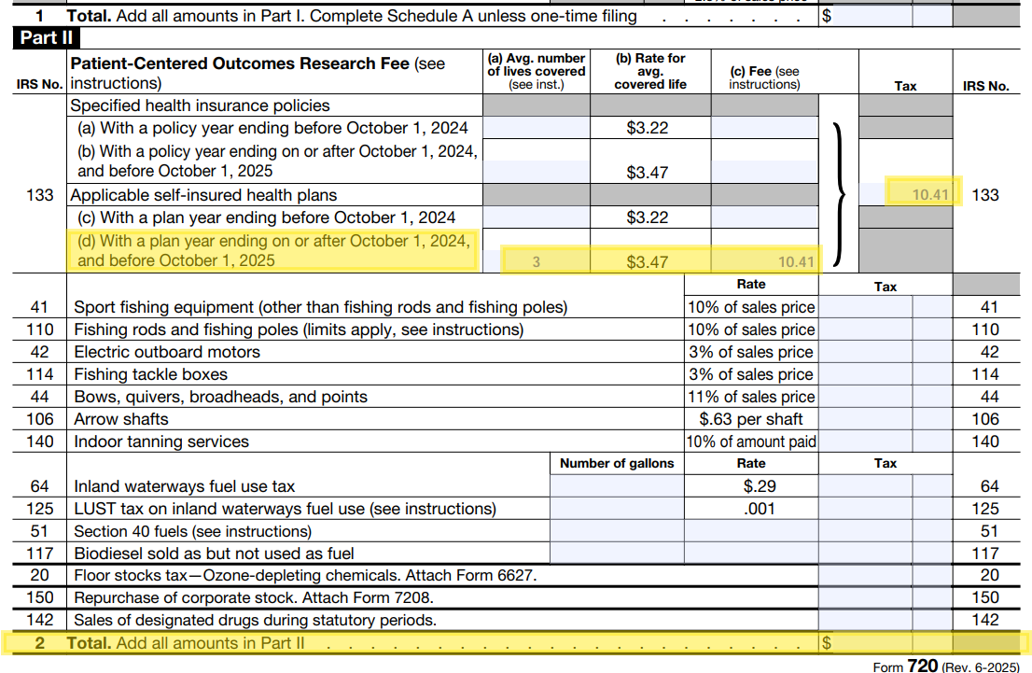Click Fee field beside the $3.22 rate row
This screenshot has width=1032, height=673.
[x=765, y=127]
